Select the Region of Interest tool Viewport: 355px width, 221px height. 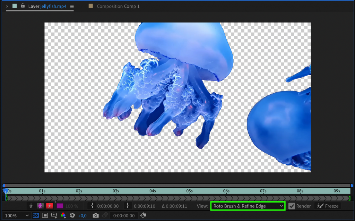[45, 215]
